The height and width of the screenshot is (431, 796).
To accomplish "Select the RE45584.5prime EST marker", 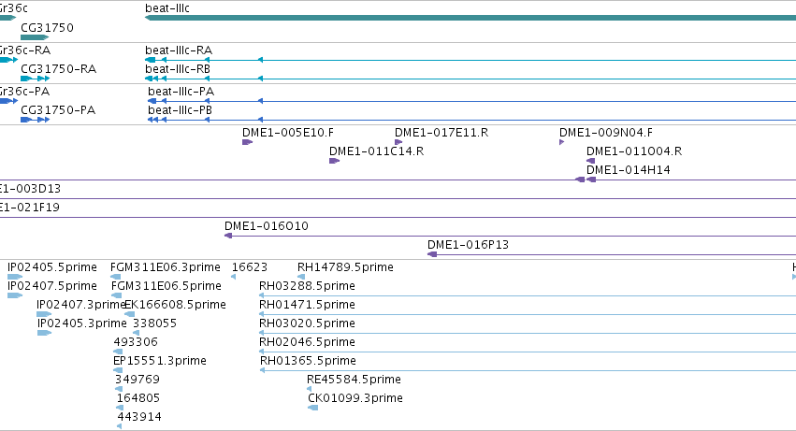I will 310,389.
